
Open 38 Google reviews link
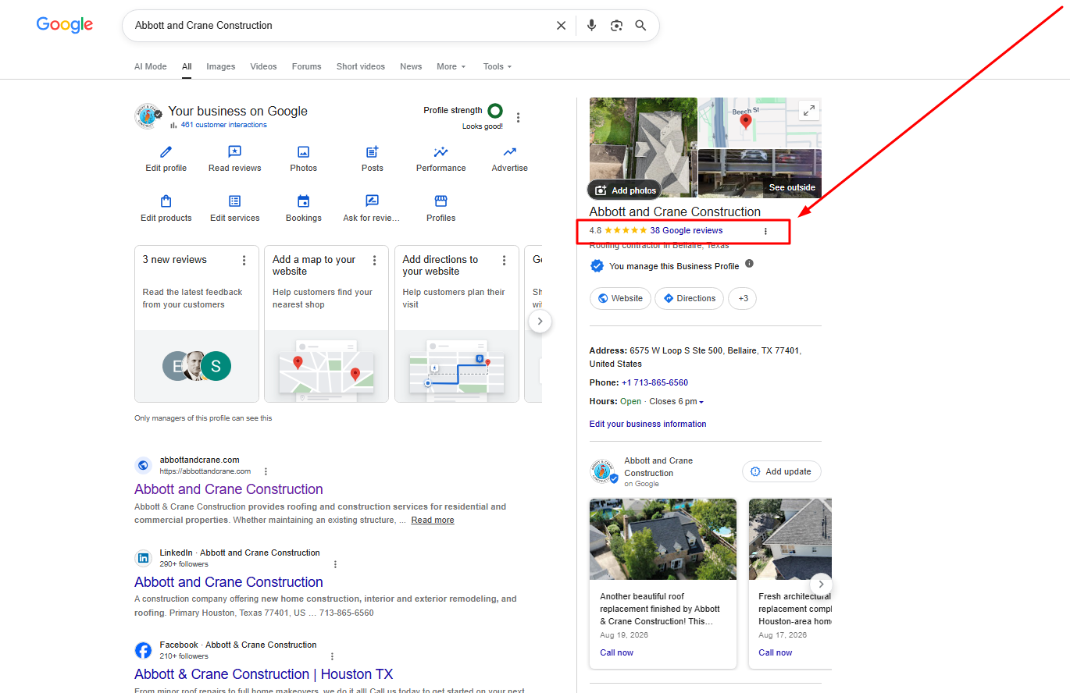click(686, 230)
